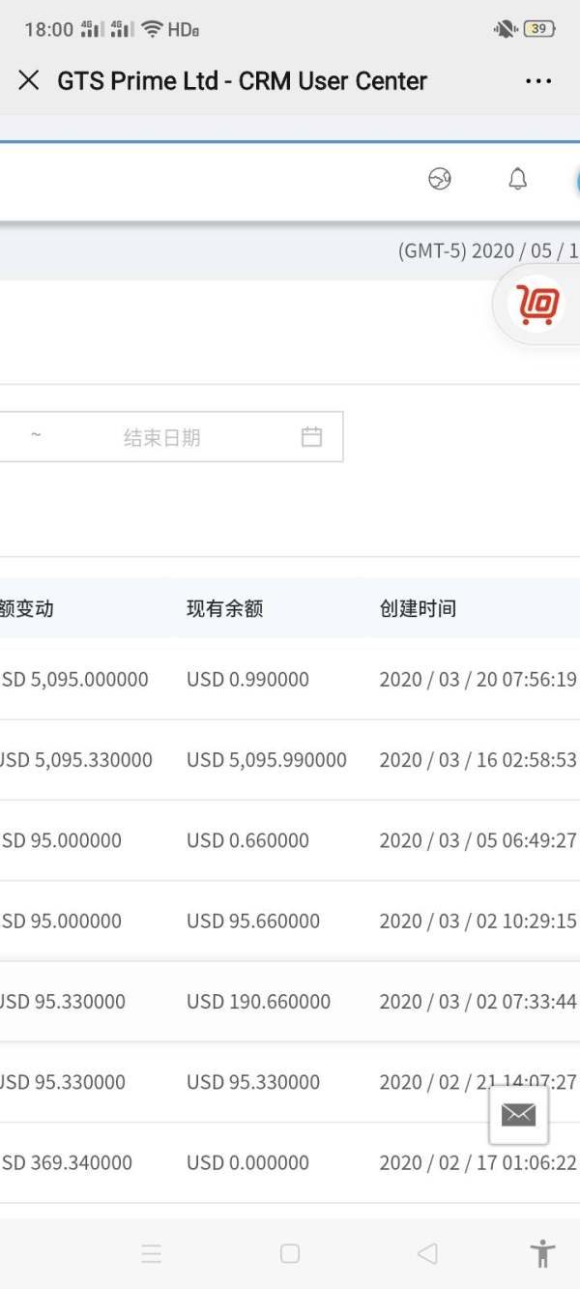The height and width of the screenshot is (1289, 580).
Task: Tap the muted bell status icon
Action: pyautogui.click(x=506, y=29)
